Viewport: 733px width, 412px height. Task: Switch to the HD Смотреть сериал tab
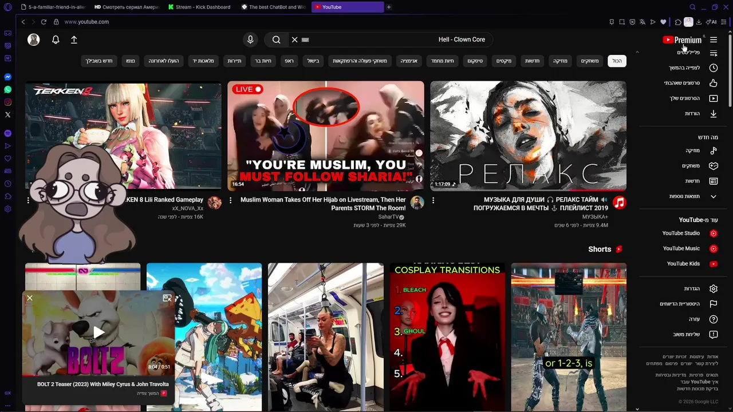(127, 7)
